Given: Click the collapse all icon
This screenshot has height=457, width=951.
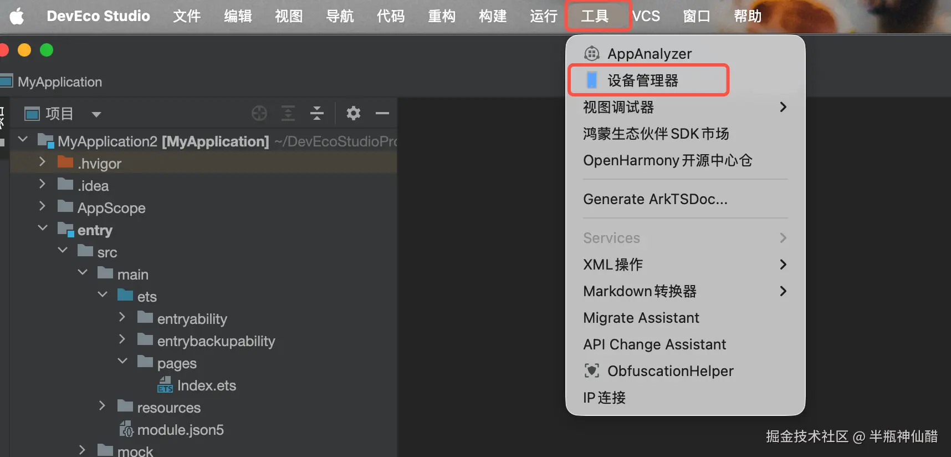Looking at the screenshot, I should click(x=317, y=113).
